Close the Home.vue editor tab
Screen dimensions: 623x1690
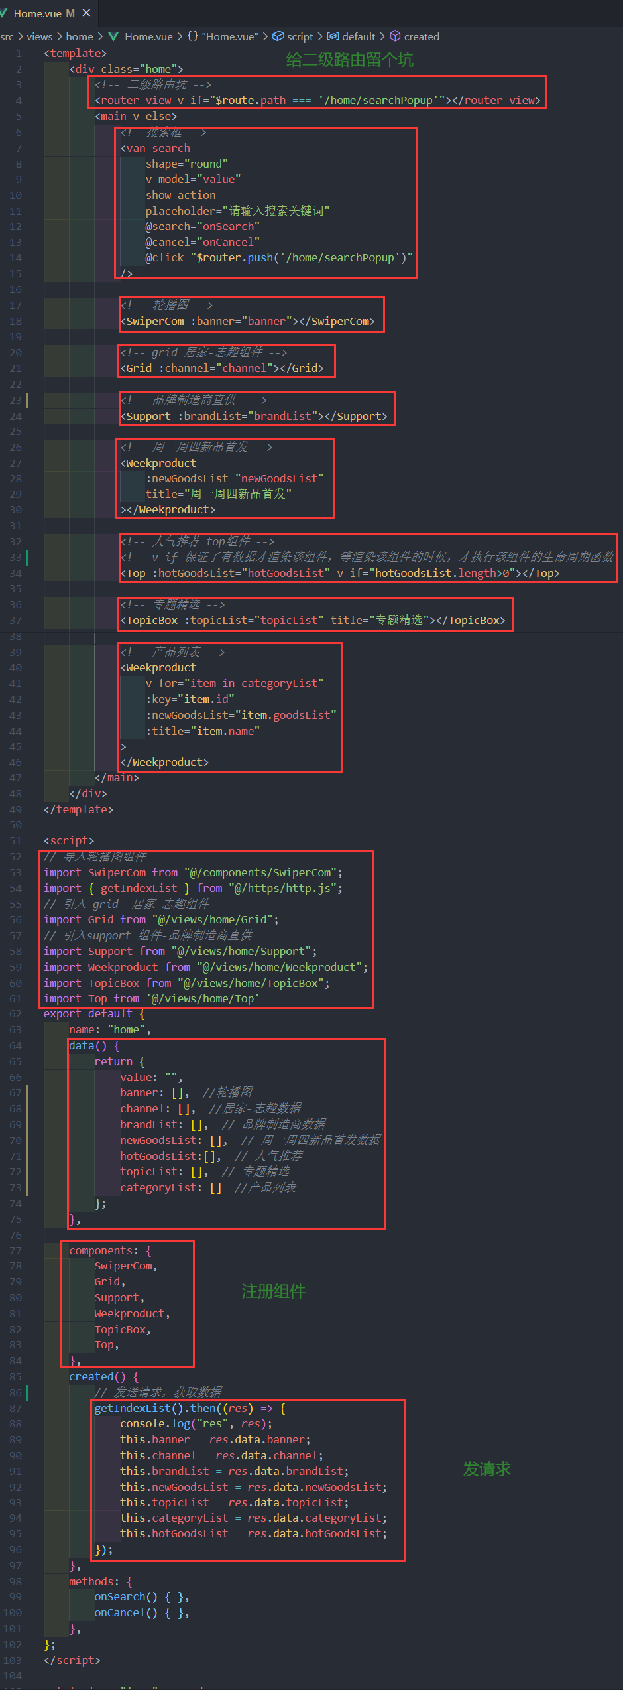86,13
